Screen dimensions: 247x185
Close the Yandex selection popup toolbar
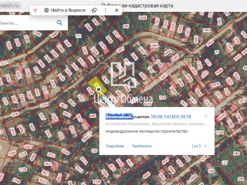[x=117, y=10]
